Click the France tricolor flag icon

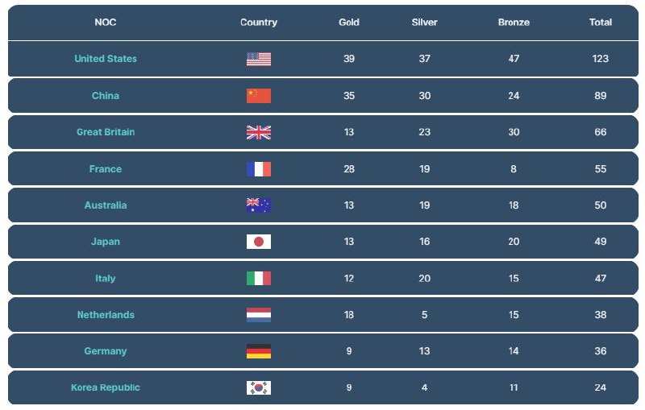tap(259, 169)
